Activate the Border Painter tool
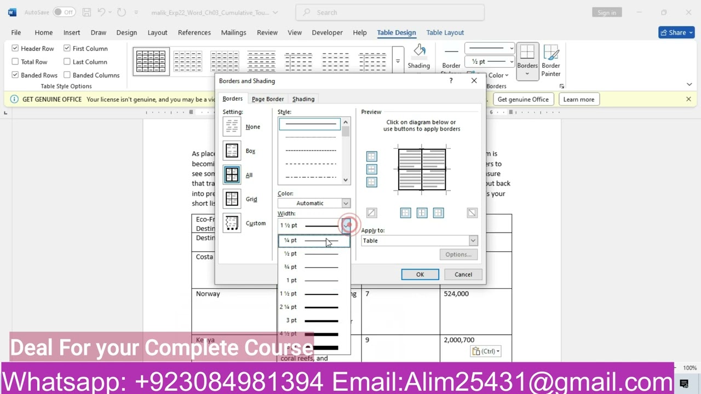The width and height of the screenshot is (701, 394). point(551,61)
